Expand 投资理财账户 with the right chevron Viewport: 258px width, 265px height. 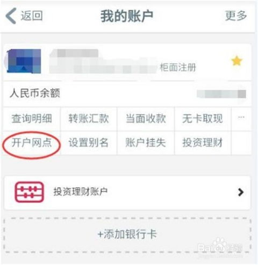point(240,192)
